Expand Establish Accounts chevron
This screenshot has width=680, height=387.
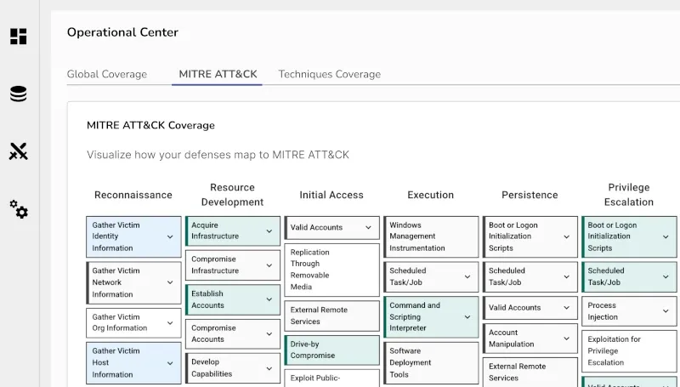coord(269,299)
